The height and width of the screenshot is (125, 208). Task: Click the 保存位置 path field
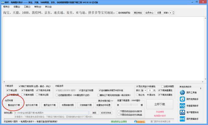coord(51,113)
